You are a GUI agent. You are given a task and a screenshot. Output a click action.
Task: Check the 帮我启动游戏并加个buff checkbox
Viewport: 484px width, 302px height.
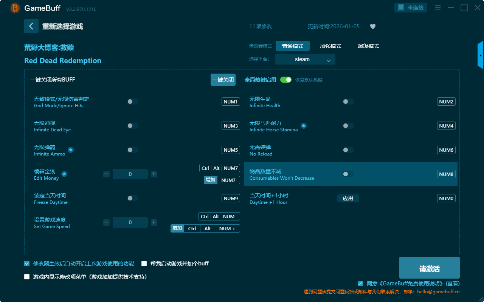point(144,263)
